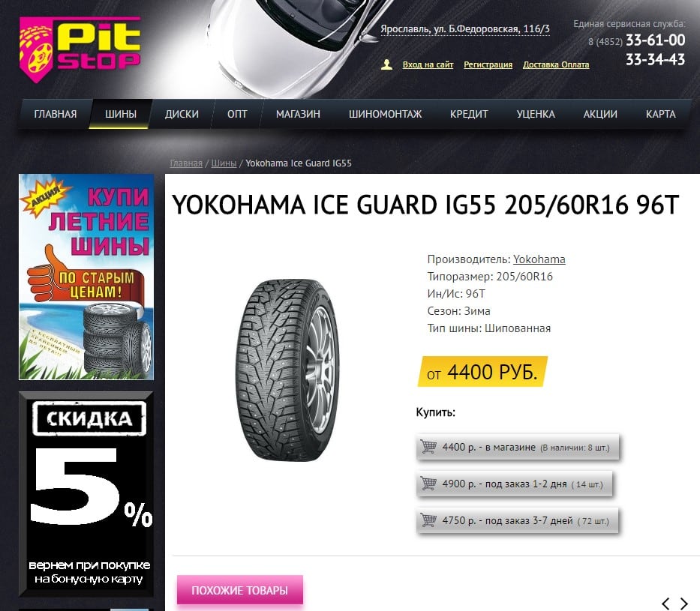Click the Pit Stop logo

click(x=80, y=49)
